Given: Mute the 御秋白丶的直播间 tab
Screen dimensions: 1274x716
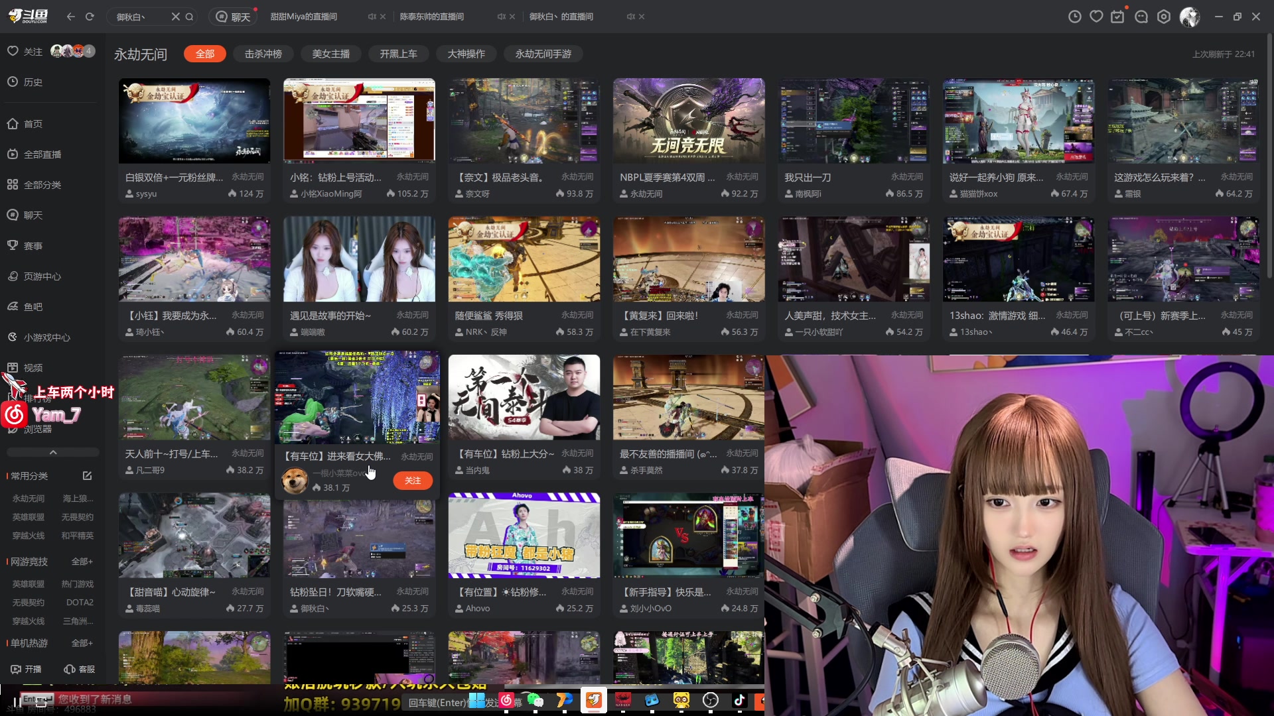Looking at the screenshot, I should pyautogui.click(x=630, y=17).
